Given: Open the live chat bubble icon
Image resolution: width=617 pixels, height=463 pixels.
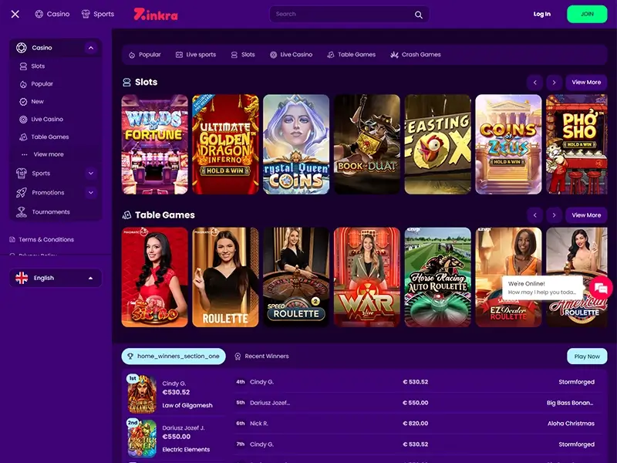Looking at the screenshot, I should click(601, 288).
